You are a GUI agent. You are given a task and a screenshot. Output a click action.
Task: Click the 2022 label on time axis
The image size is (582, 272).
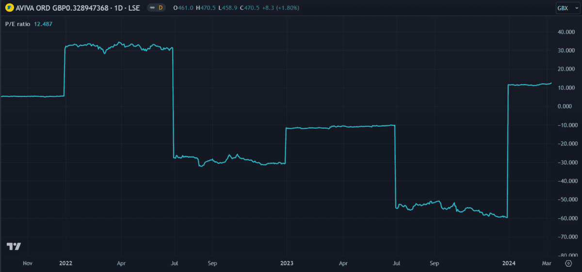coord(65,264)
